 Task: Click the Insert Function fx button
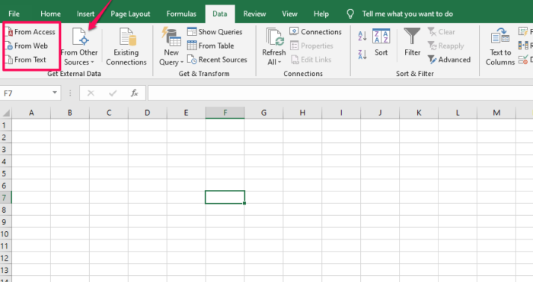134,93
